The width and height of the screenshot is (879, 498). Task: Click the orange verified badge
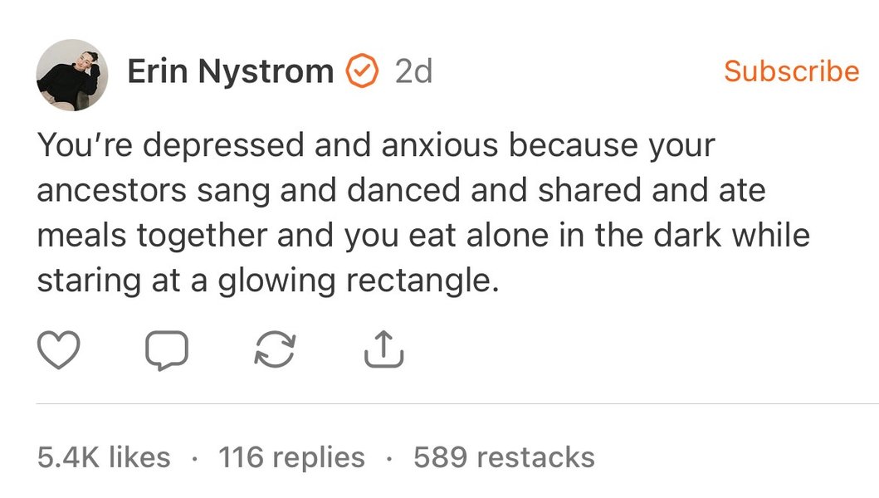click(x=362, y=71)
